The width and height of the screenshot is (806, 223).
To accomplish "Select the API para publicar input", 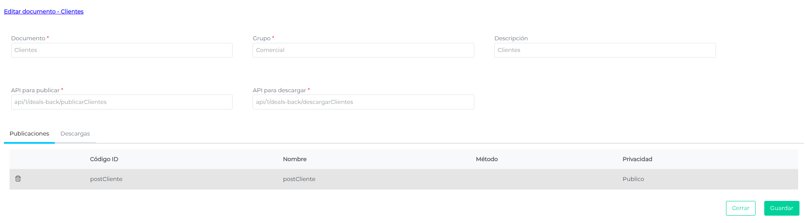I will pyautogui.click(x=122, y=102).
